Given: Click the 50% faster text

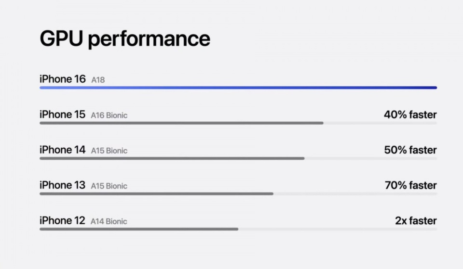Looking at the screenshot, I should coord(410,150).
